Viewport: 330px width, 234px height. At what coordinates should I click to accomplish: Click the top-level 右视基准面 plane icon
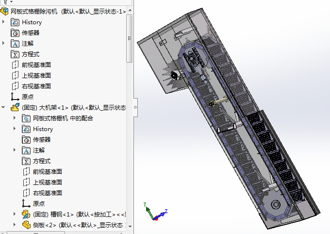pos(15,86)
